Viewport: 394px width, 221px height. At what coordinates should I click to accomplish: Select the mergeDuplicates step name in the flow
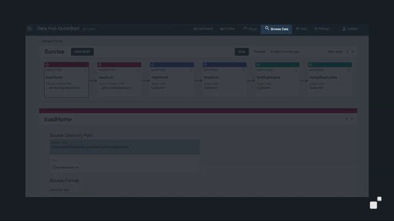pos(323,77)
